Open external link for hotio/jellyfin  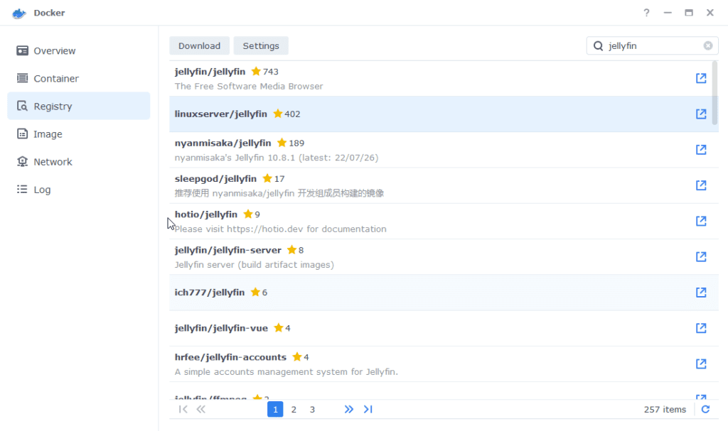[701, 222]
